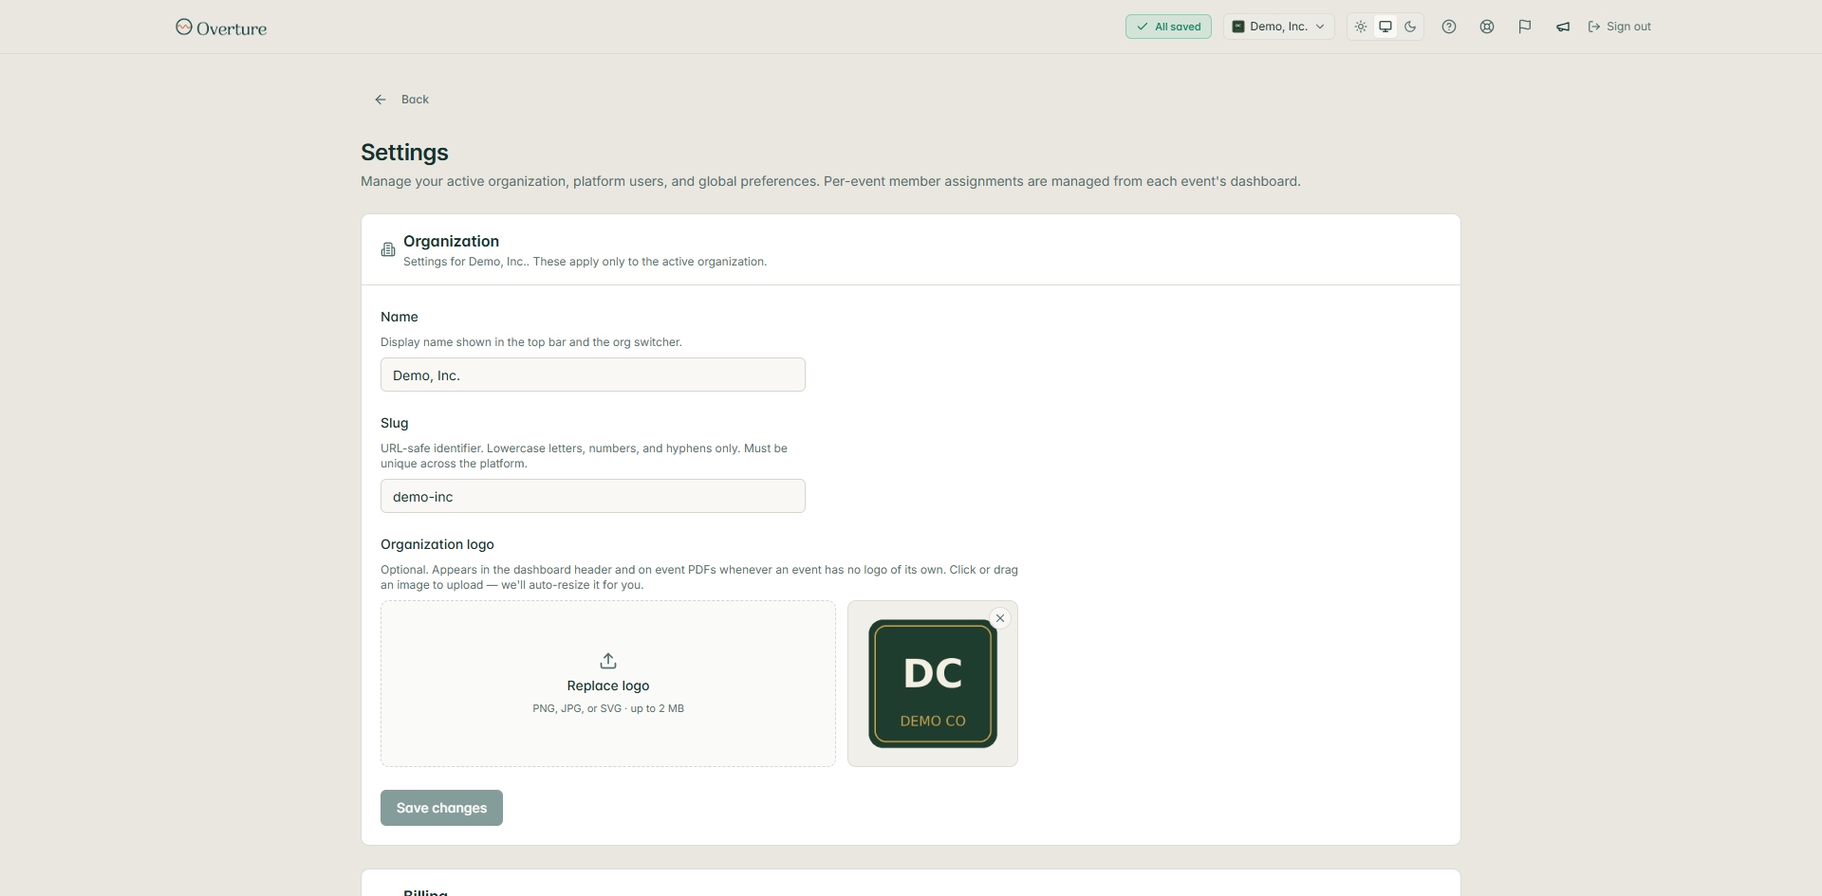Focus the Slug field containing demo-inc

[x=593, y=496]
